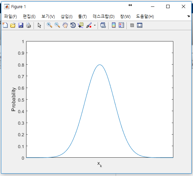Click the Show Plot Tools and Dock icon
Viewport: 193px width, 176px height.
140,25
